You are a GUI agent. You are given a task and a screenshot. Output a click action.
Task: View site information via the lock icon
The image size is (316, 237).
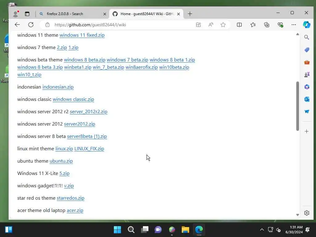tap(47, 25)
